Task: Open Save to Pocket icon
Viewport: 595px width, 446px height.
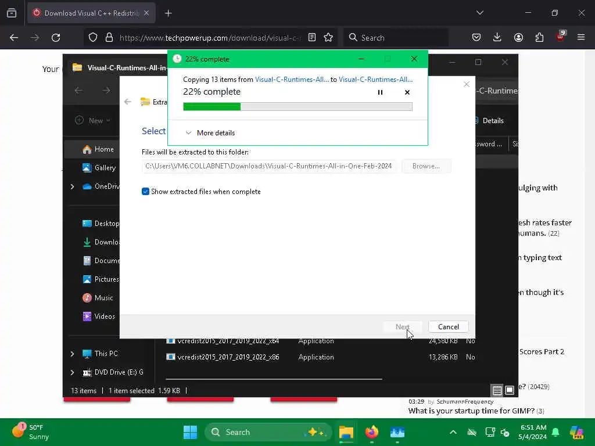Action: point(476,37)
